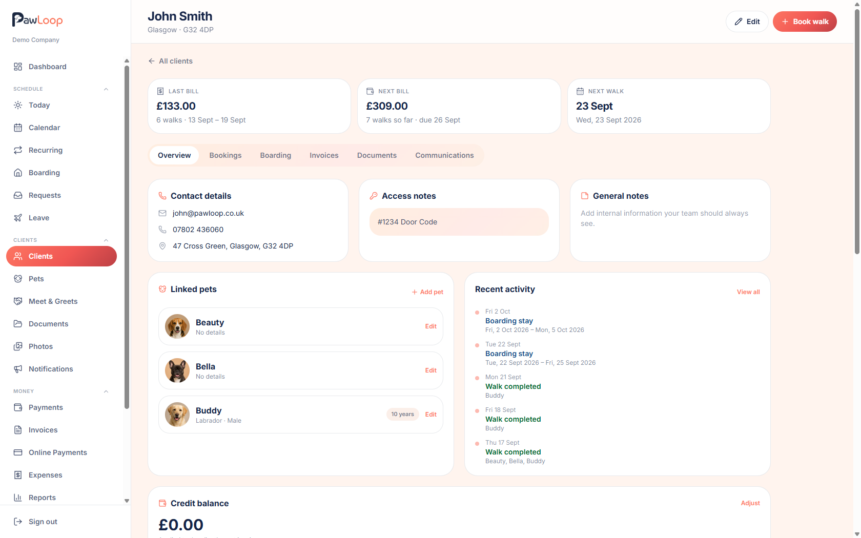Click the Reports chart icon
Viewport: 861px width, 538px height.
pos(18,498)
